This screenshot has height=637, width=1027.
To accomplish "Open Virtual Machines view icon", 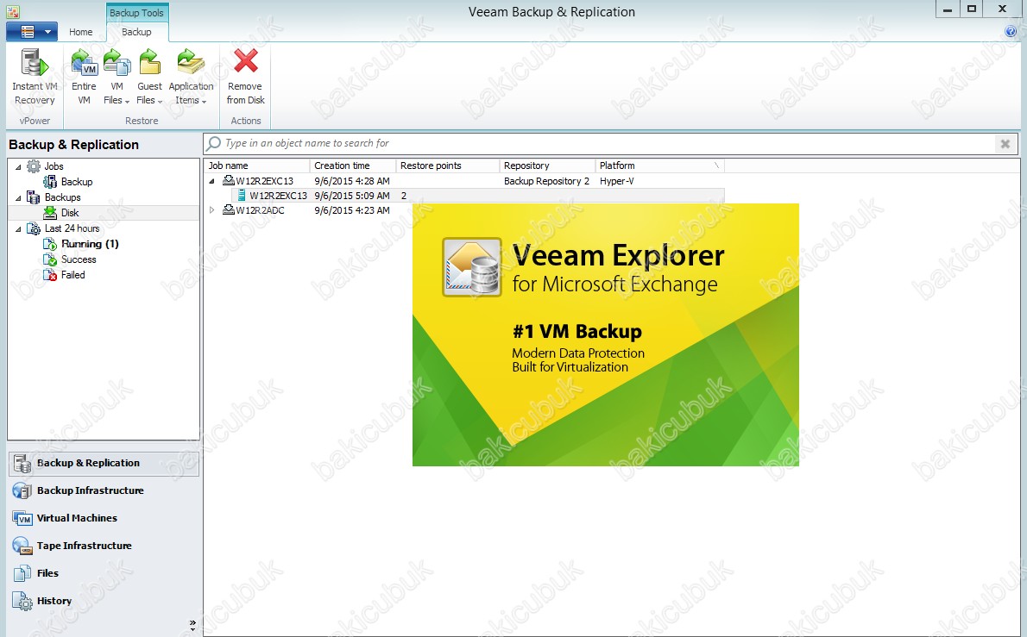I will (22, 518).
